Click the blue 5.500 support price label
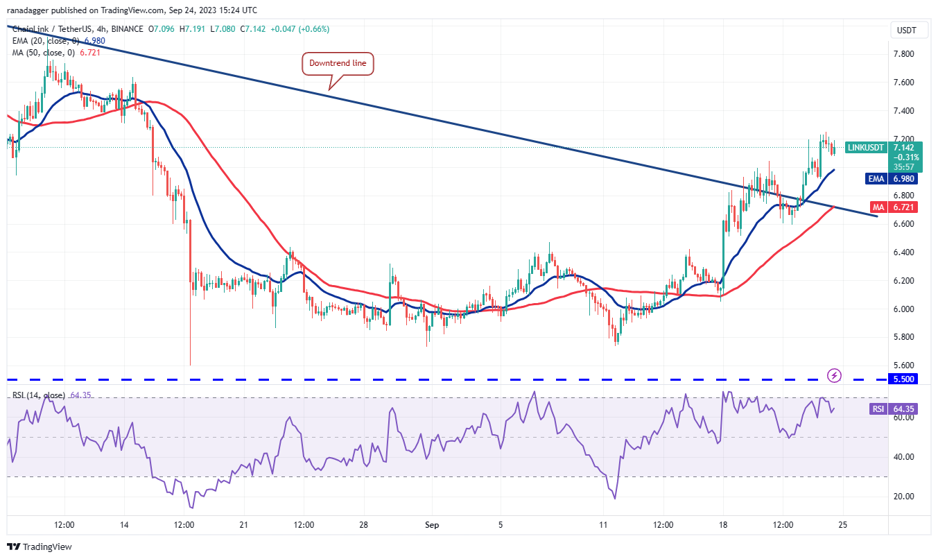 click(x=904, y=379)
